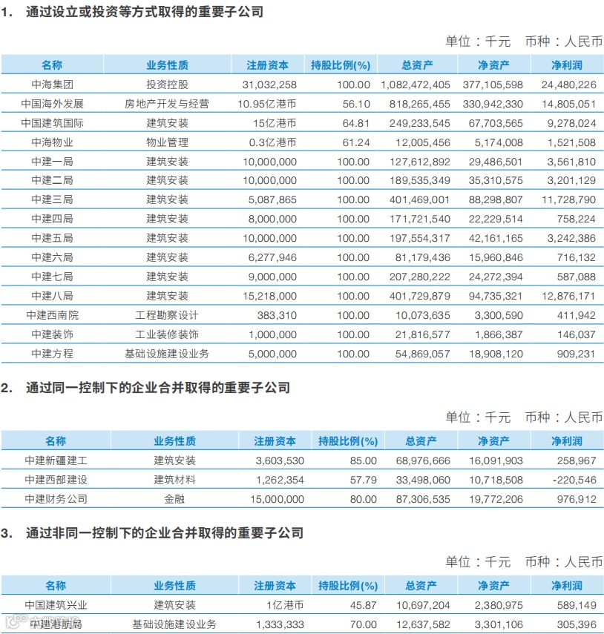The image size is (604, 634).
Task: Click the heading "通过同一控制下的企业合并取得的重要子公司"
Action: (x=158, y=387)
